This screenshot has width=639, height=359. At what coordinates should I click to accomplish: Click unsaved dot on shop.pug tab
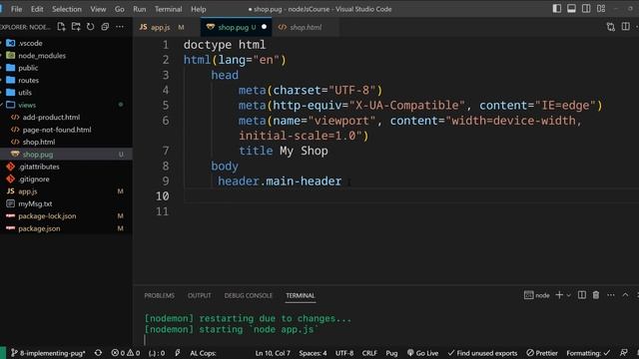point(264,27)
